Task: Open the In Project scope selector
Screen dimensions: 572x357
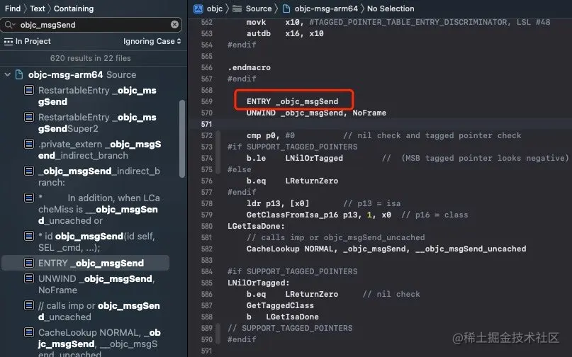Action: (28, 41)
